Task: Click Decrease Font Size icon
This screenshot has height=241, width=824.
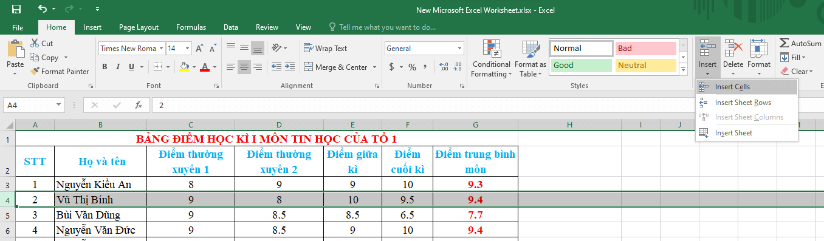Action: pyautogui.click(x=212, y=48)
